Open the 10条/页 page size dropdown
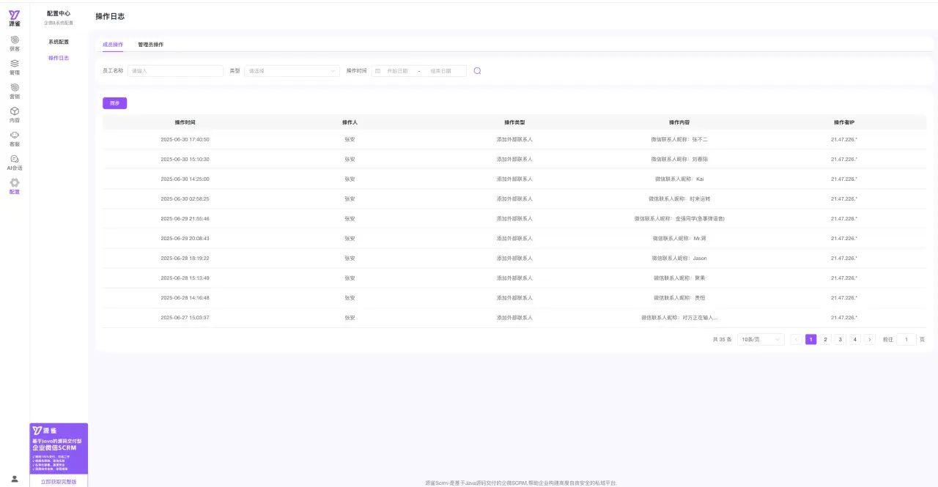 coord(761,340)
